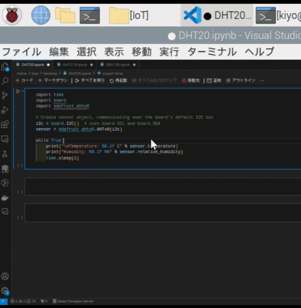Click すべての出力のクリア in notebook toolbar

[154, 81]
